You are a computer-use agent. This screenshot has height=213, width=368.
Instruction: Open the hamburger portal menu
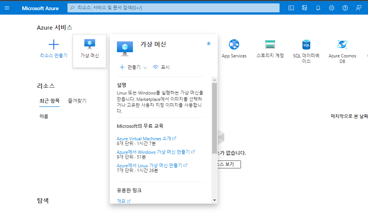[7, 8]
